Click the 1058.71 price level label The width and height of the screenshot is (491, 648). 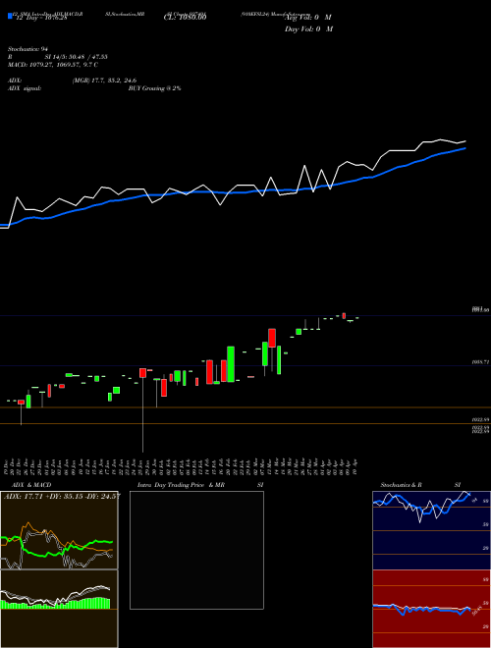pos(480,362)
